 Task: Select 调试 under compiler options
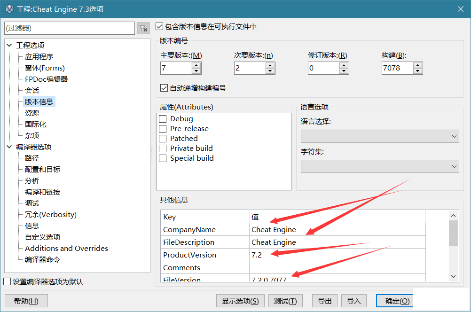[32, 203]
